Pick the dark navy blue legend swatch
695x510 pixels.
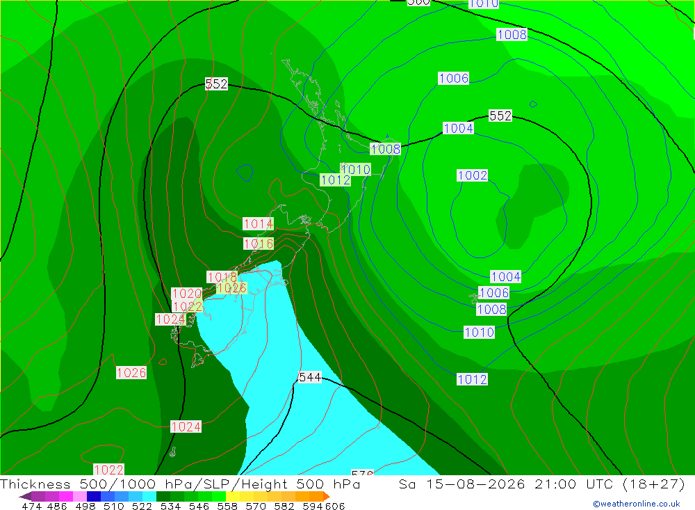click(x=94, y=496)
